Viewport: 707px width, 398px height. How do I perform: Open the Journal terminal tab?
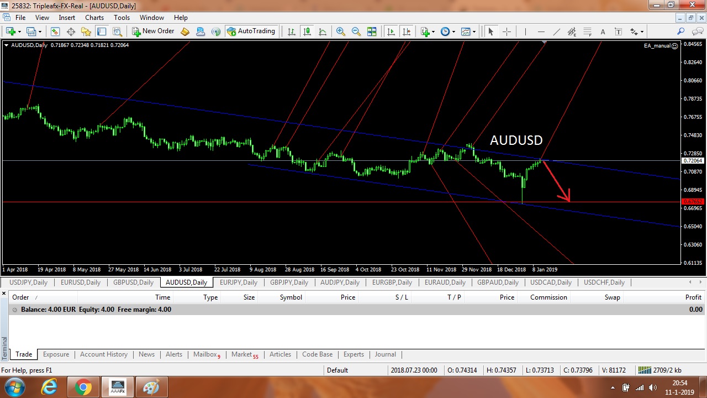click(385, 354)
